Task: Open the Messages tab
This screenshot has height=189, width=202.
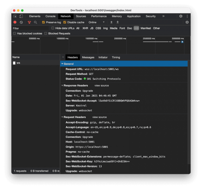Action: 88,57
